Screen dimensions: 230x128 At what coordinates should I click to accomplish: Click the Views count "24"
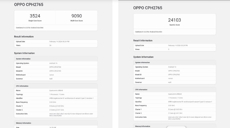[x=50, y=46]
